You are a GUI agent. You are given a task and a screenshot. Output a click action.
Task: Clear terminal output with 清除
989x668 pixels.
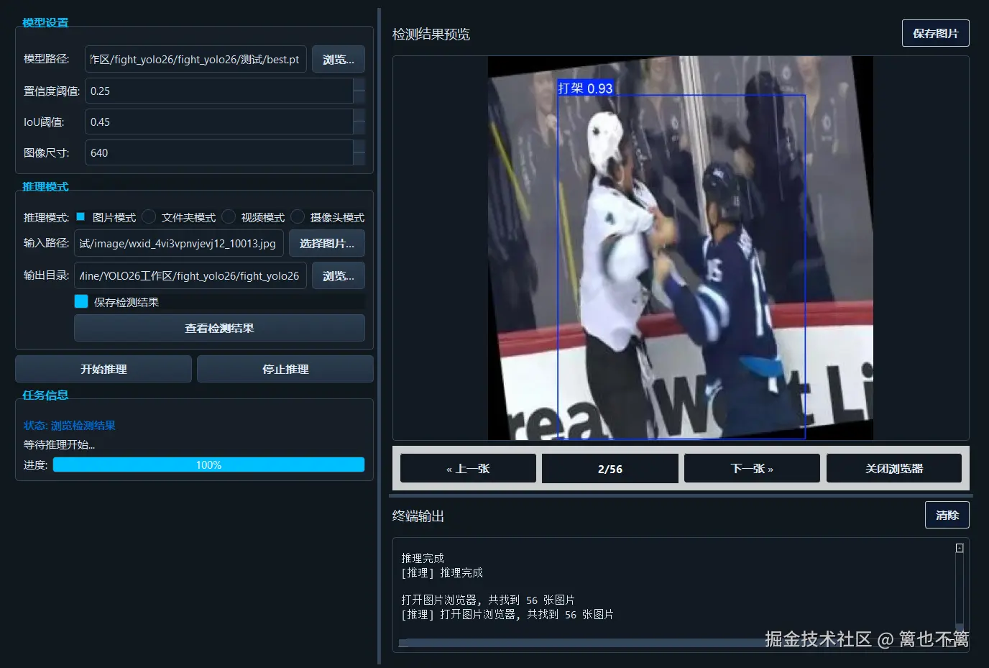coord(947,515)
